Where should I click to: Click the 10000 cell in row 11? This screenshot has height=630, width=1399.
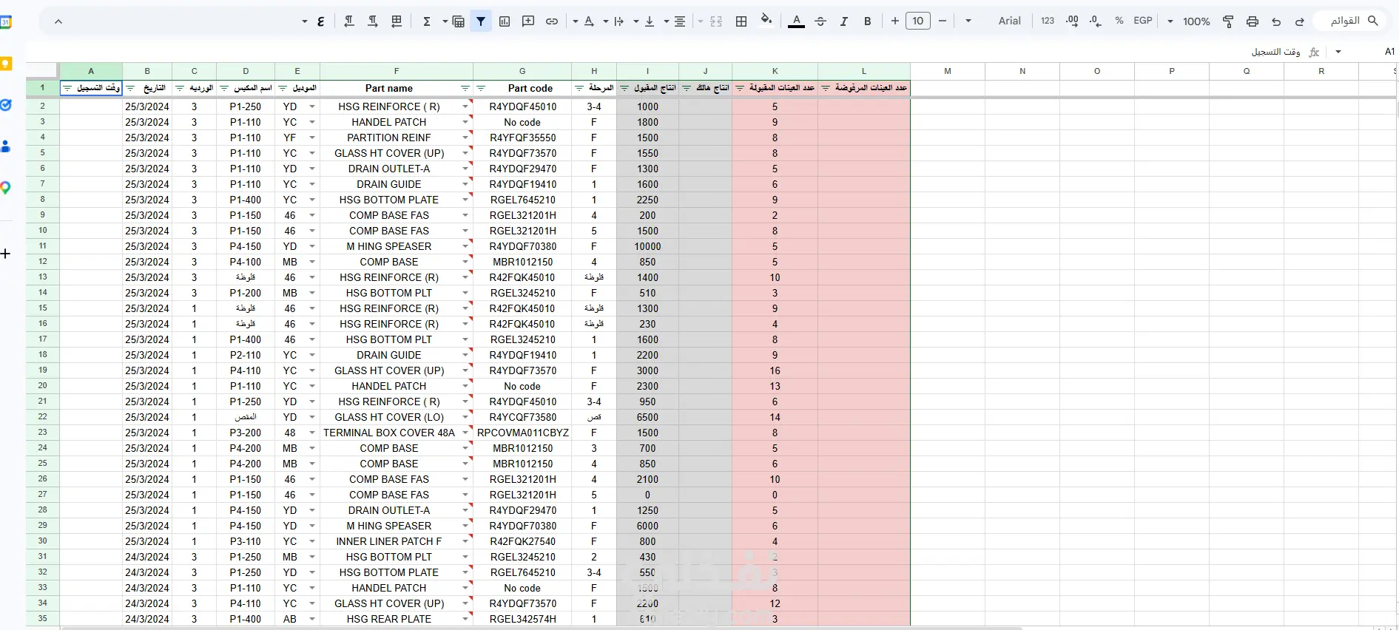point(647,246)
